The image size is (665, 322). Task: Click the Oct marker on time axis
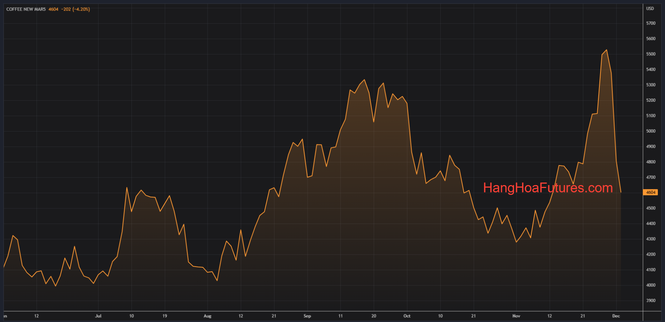coord(407,316)
